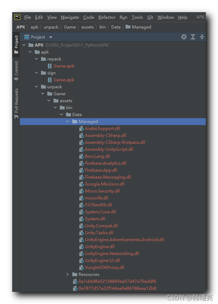This screenshot has height=304, width=218.
Task: Click Data in the breadcrumb bar
Action: pyautogui.click(x=116, y=27)
